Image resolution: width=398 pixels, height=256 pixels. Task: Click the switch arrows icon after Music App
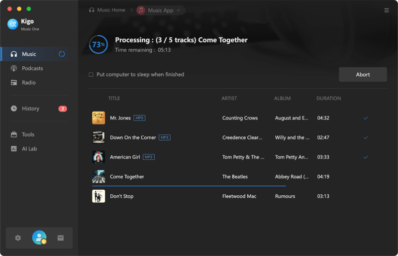point(179,10)
